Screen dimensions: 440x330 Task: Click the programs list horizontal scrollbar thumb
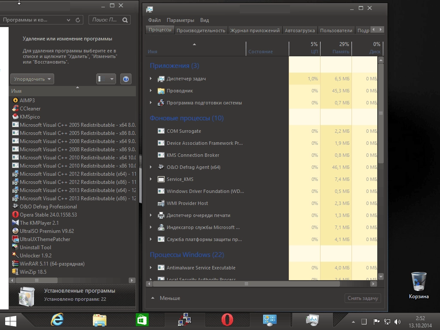click(37, 280)
